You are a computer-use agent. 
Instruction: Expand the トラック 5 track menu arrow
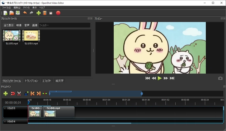(x=5, y=108)
